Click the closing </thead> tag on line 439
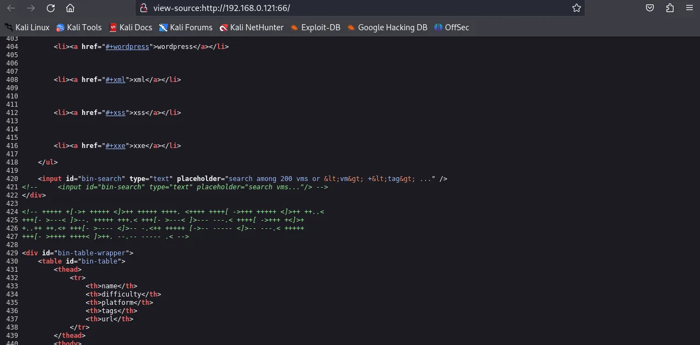Viewport: 700px width, 345px height. point(70,336)
